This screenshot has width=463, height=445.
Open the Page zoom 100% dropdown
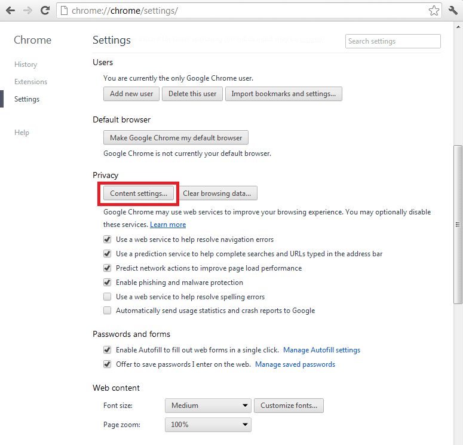[x=208, y=425]
